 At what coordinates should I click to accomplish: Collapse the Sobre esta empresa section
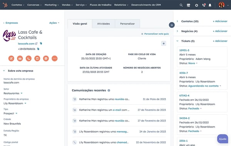(x=4, y=71)
